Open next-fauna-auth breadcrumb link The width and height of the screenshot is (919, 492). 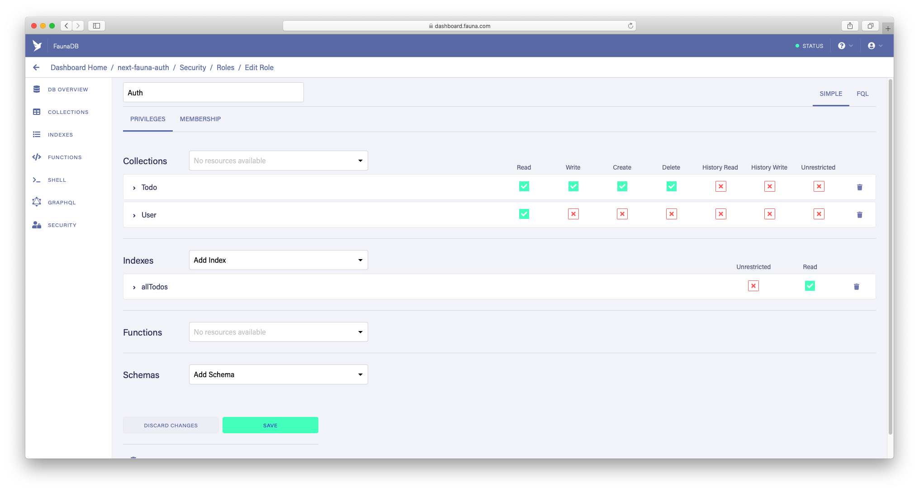(x=143, y=67)
